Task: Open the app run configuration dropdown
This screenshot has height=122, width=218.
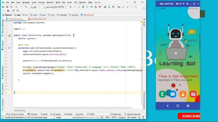Action: [35, 7]
